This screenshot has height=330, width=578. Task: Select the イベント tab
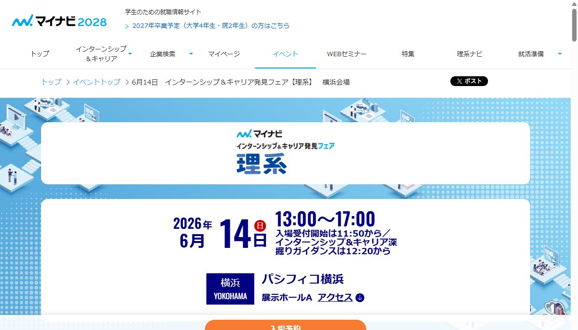pyautogui.click(x=285, y=54)
